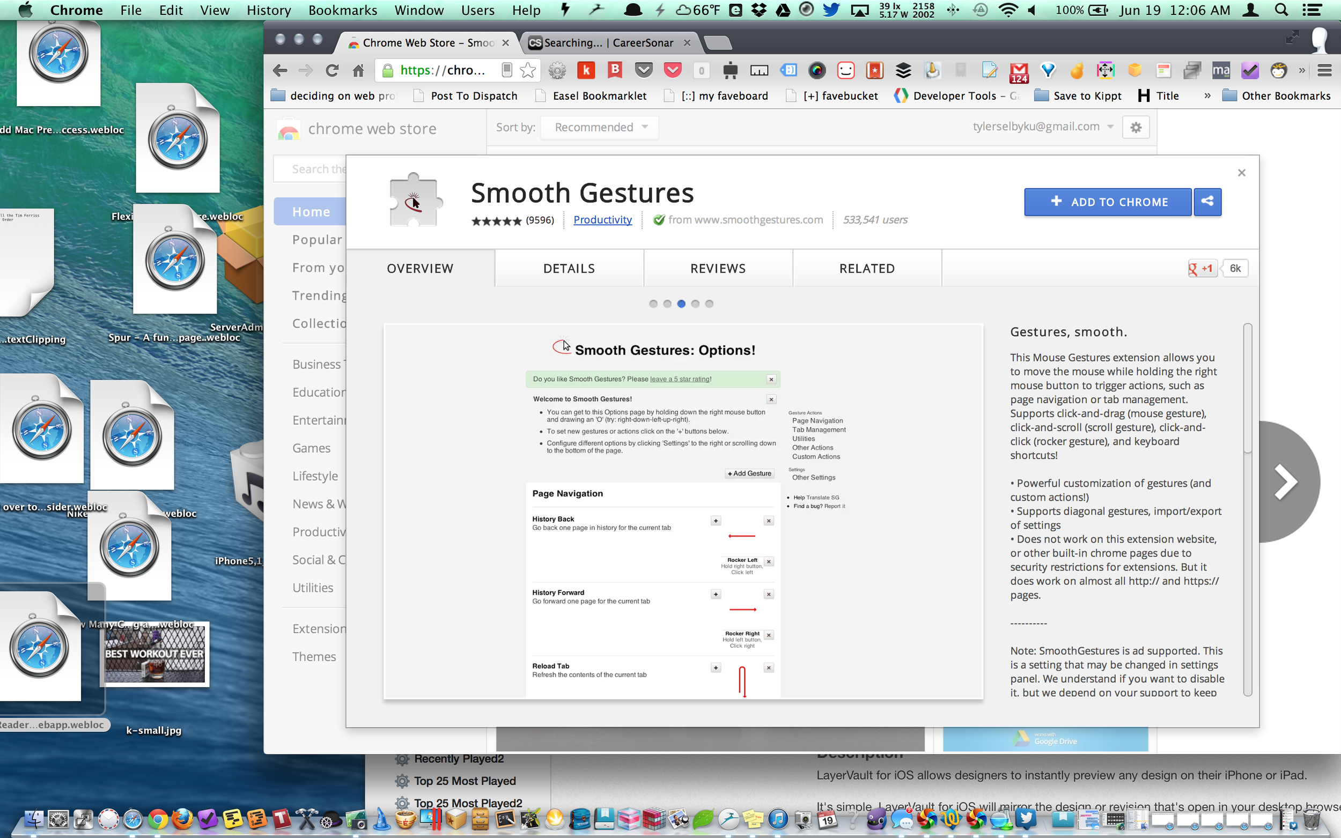Image resolution: width=1341 pixels, height=838 pixels.
Task: Click the battery 100% indicator
Action: point(1081,10)
